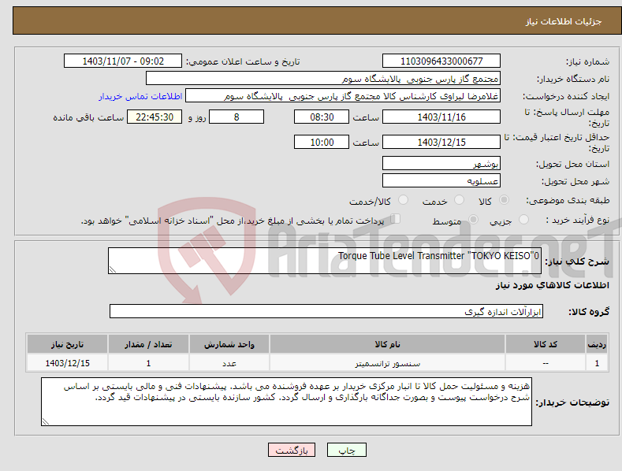Screen dimensions: 622x471
Task: Click the buyer organization name field
Action: tap(323, 78)
